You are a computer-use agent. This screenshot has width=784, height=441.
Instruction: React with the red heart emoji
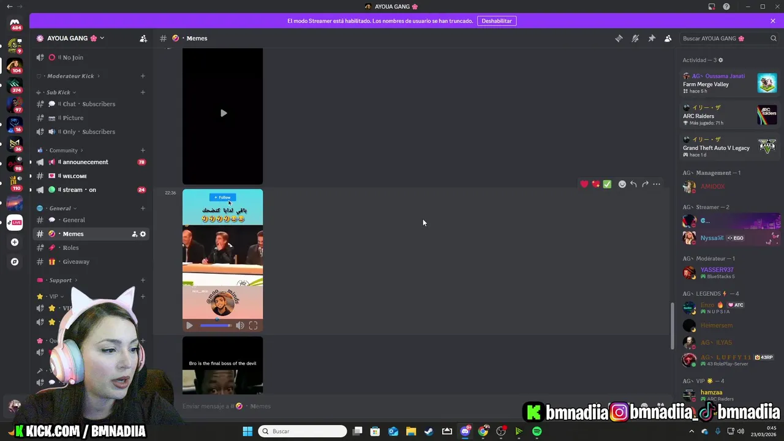[x=584, y=184]
